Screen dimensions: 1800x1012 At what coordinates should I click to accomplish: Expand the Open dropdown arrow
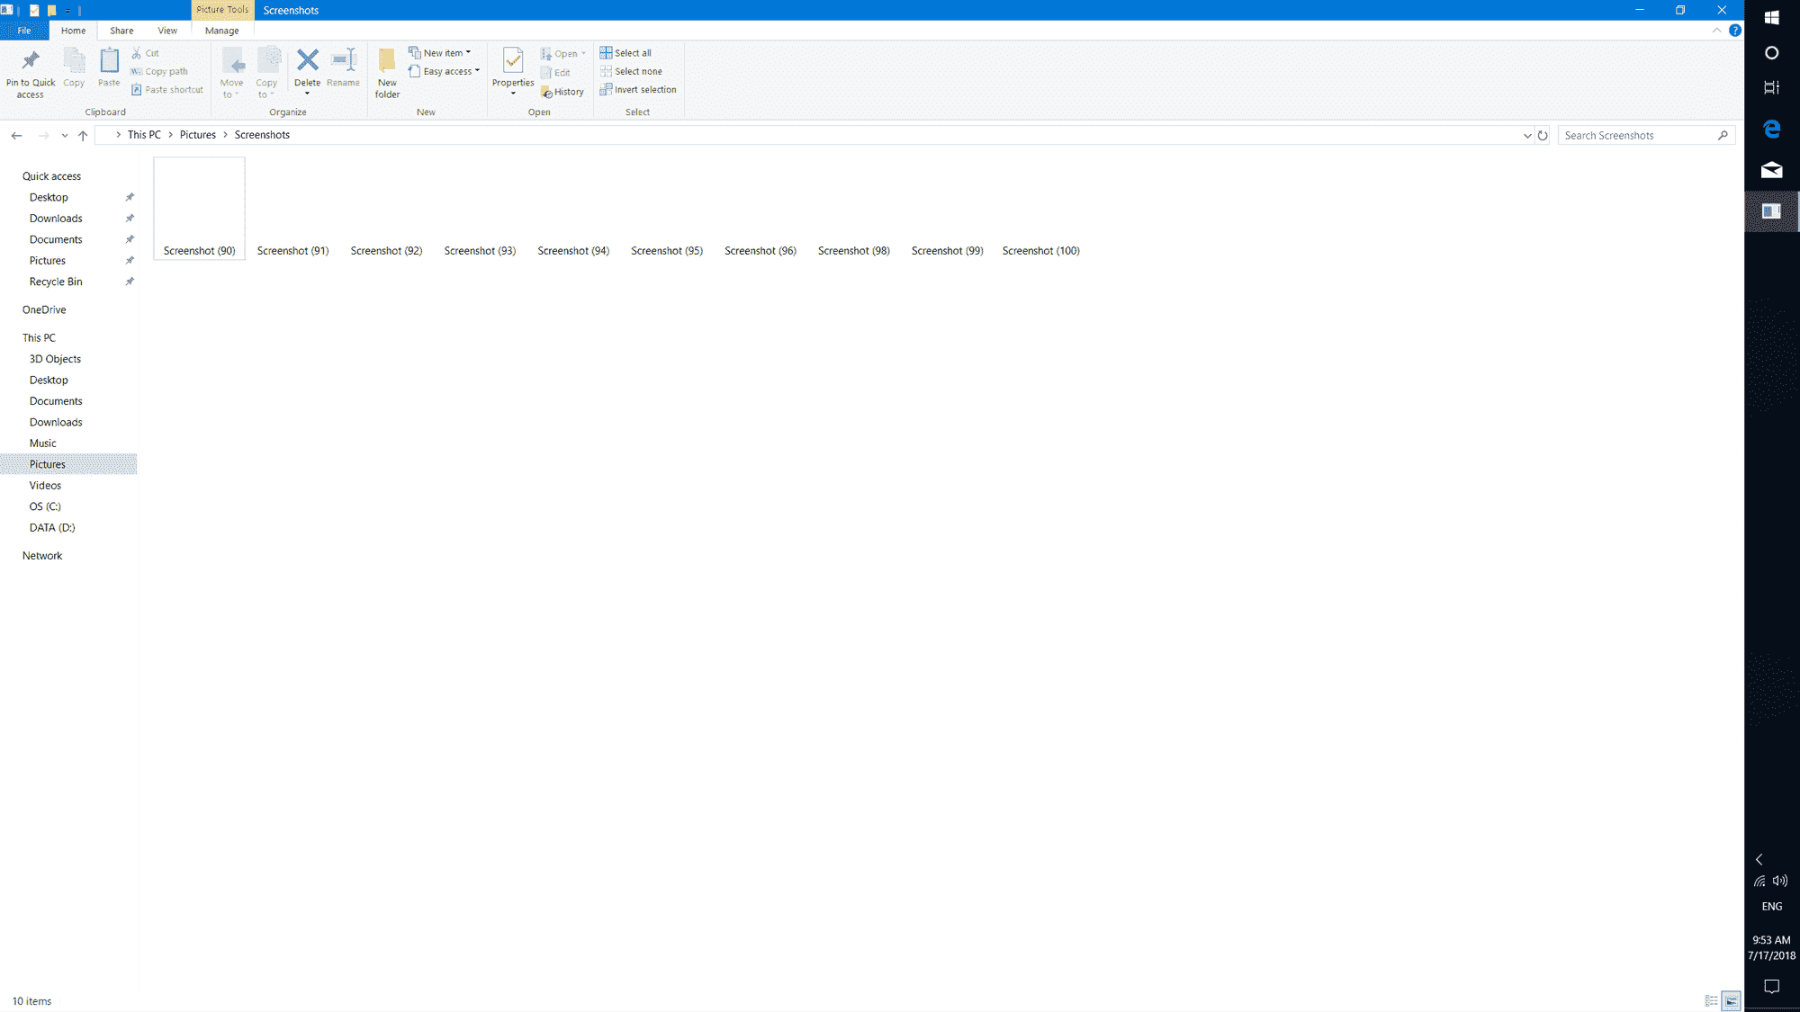[x=583, y=53]
